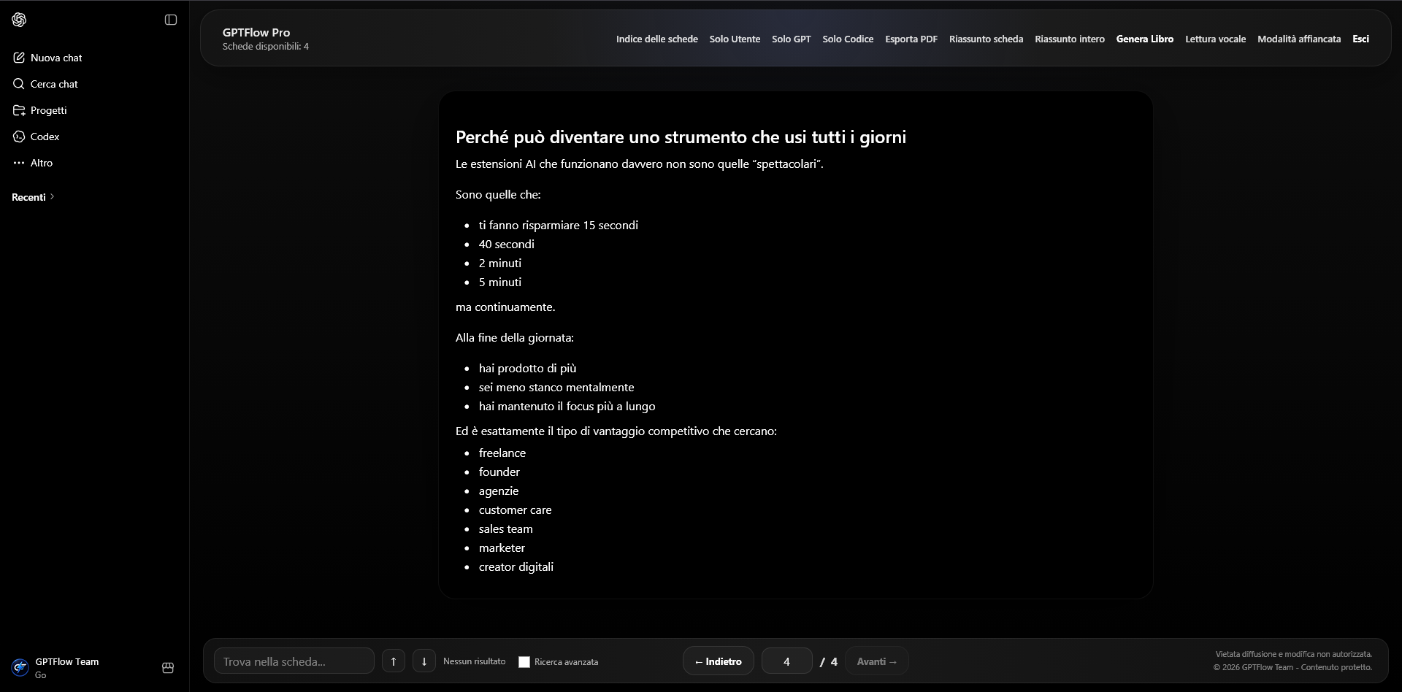Click the ChatGPT logo icon
The width and height of the screenshot is (1402, 692).
pyautogui.click(x=19, y=20)
